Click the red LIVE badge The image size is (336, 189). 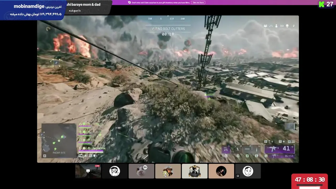(97, 166)
